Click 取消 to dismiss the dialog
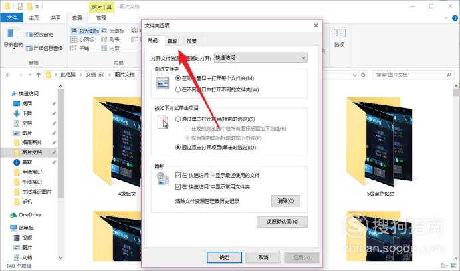Viewport: 460px width, 271px height. coord(263,257)
